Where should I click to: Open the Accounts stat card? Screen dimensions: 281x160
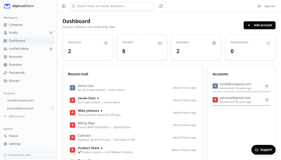(x=88, y=48)
